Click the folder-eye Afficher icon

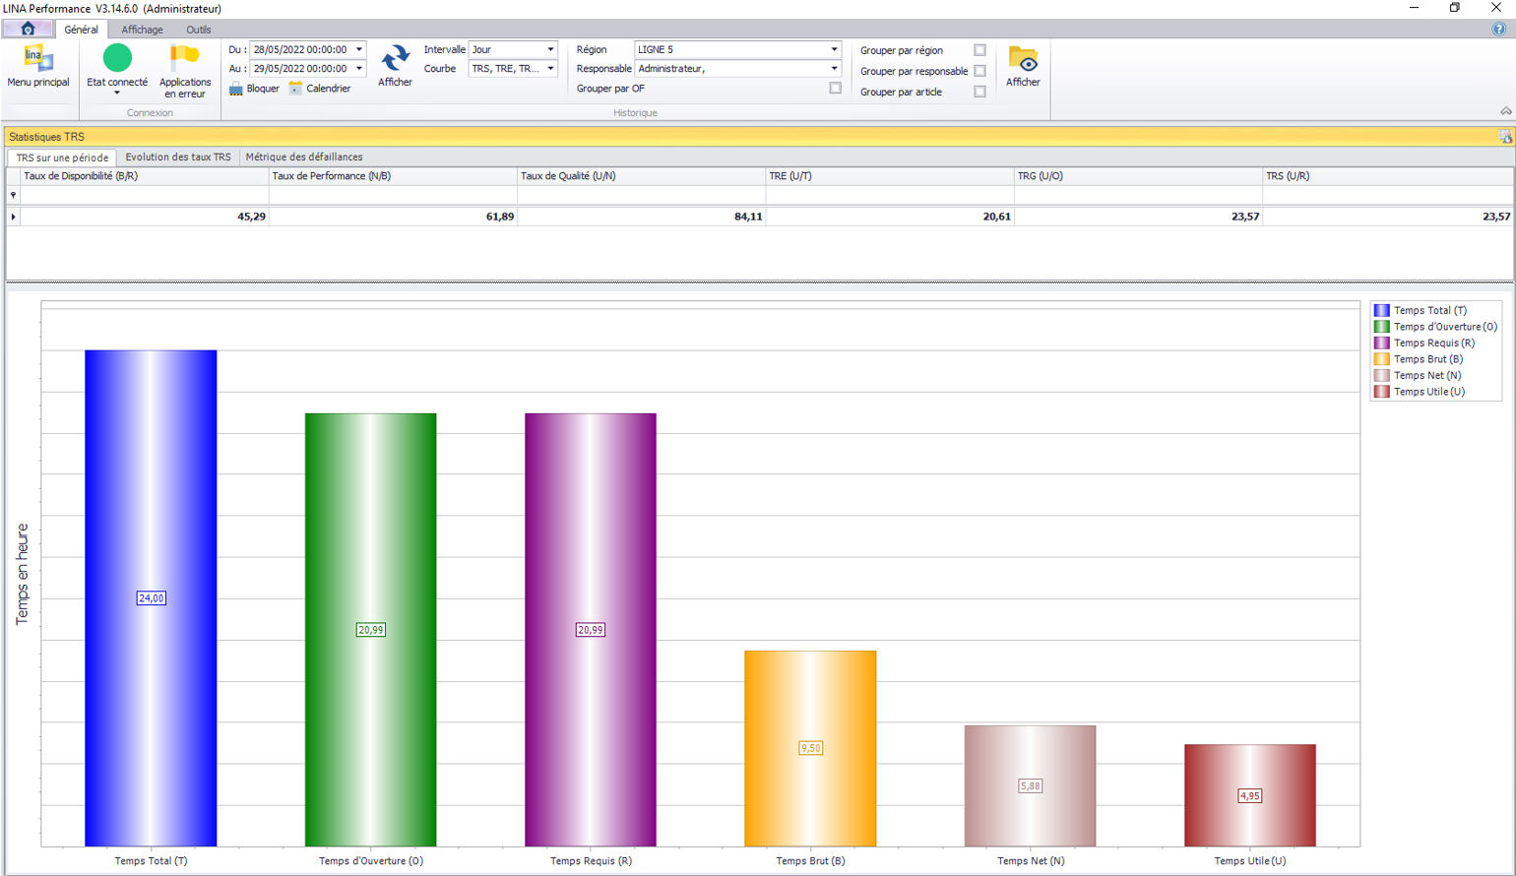[x=1023, y=60]
